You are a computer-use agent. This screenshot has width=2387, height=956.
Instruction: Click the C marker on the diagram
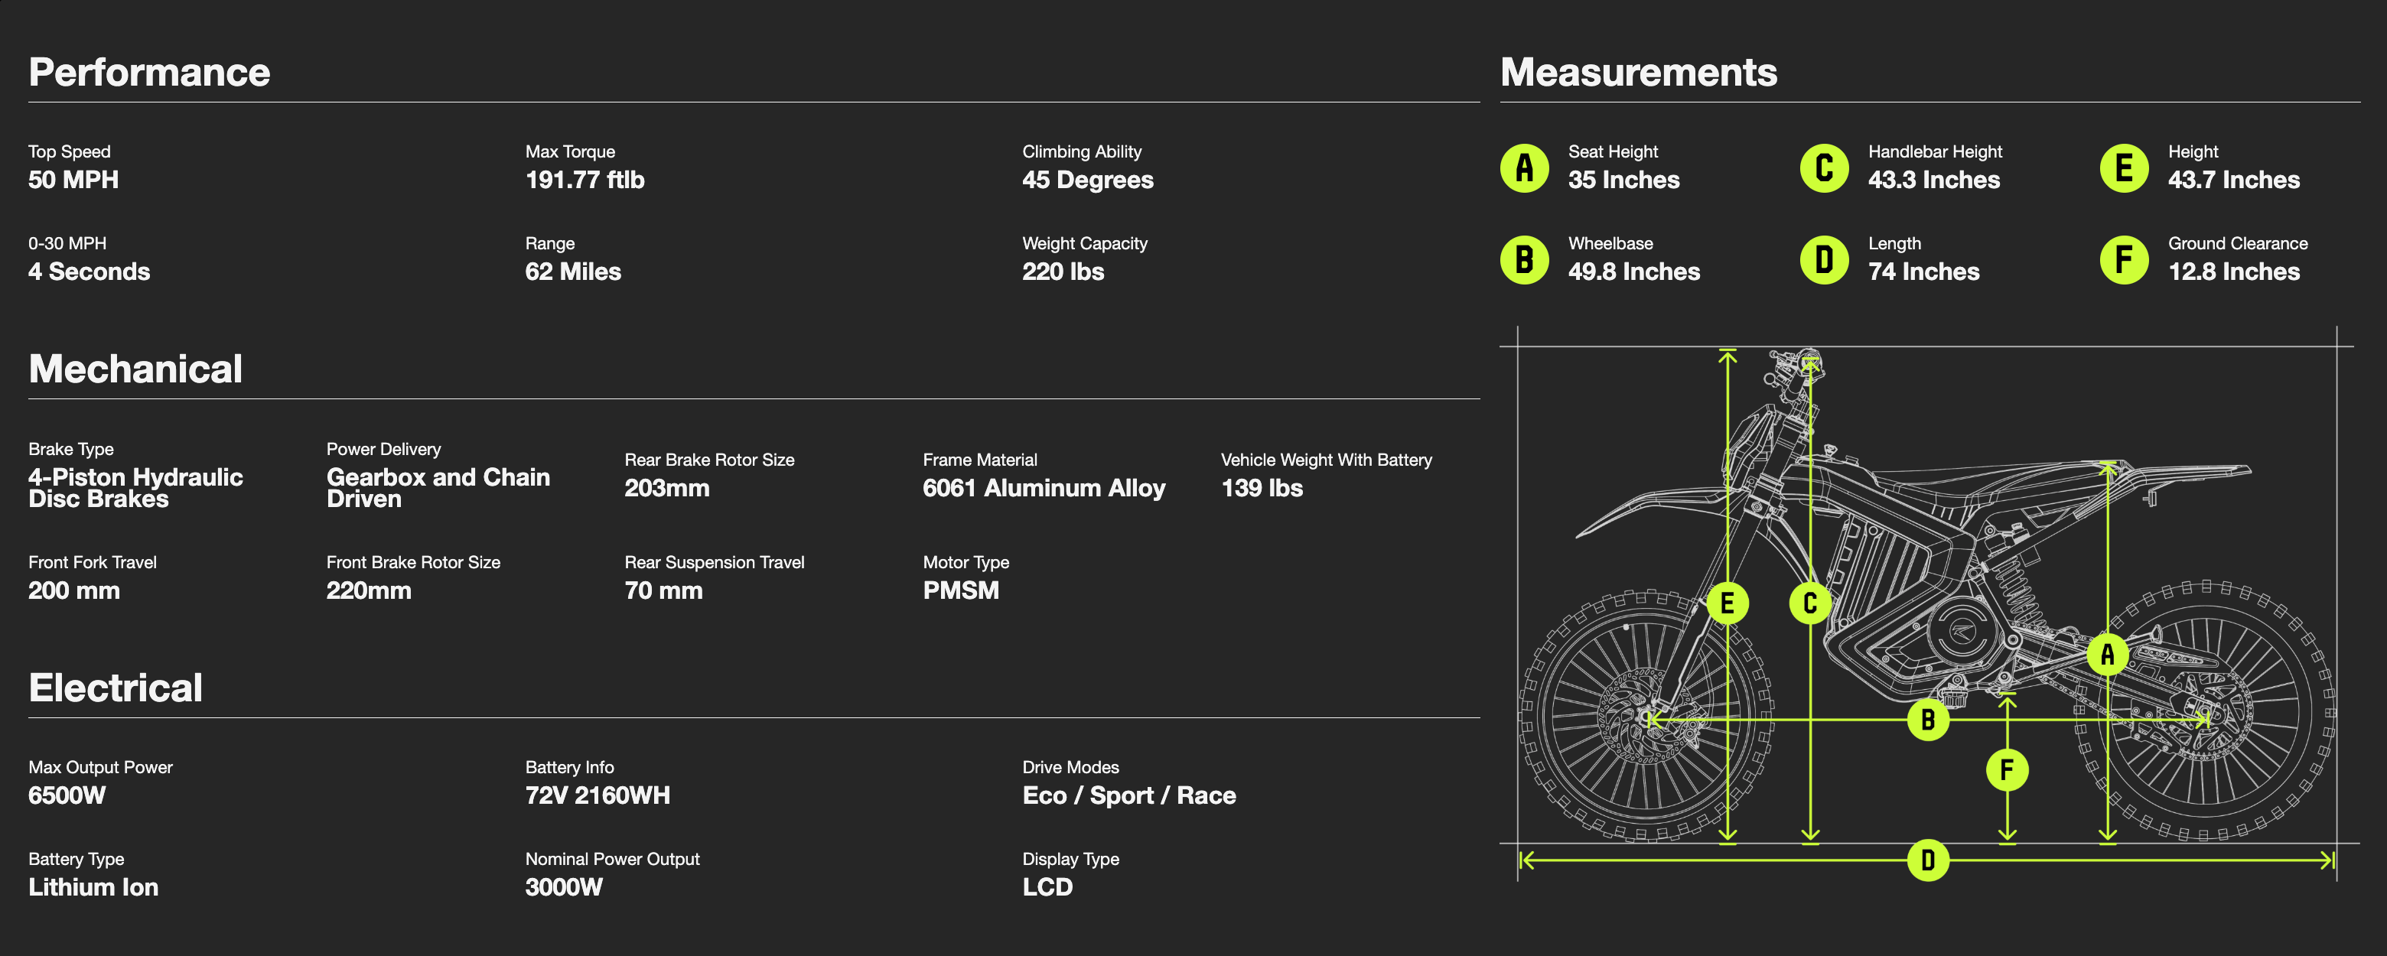pos(1809,603)
